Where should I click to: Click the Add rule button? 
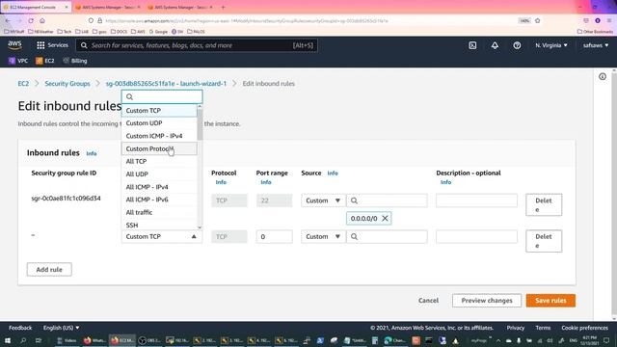tap(49, 270)
